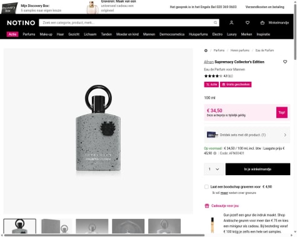
Task: Expand Ontdek sets met dit product
Action: (x=247, y=135)
